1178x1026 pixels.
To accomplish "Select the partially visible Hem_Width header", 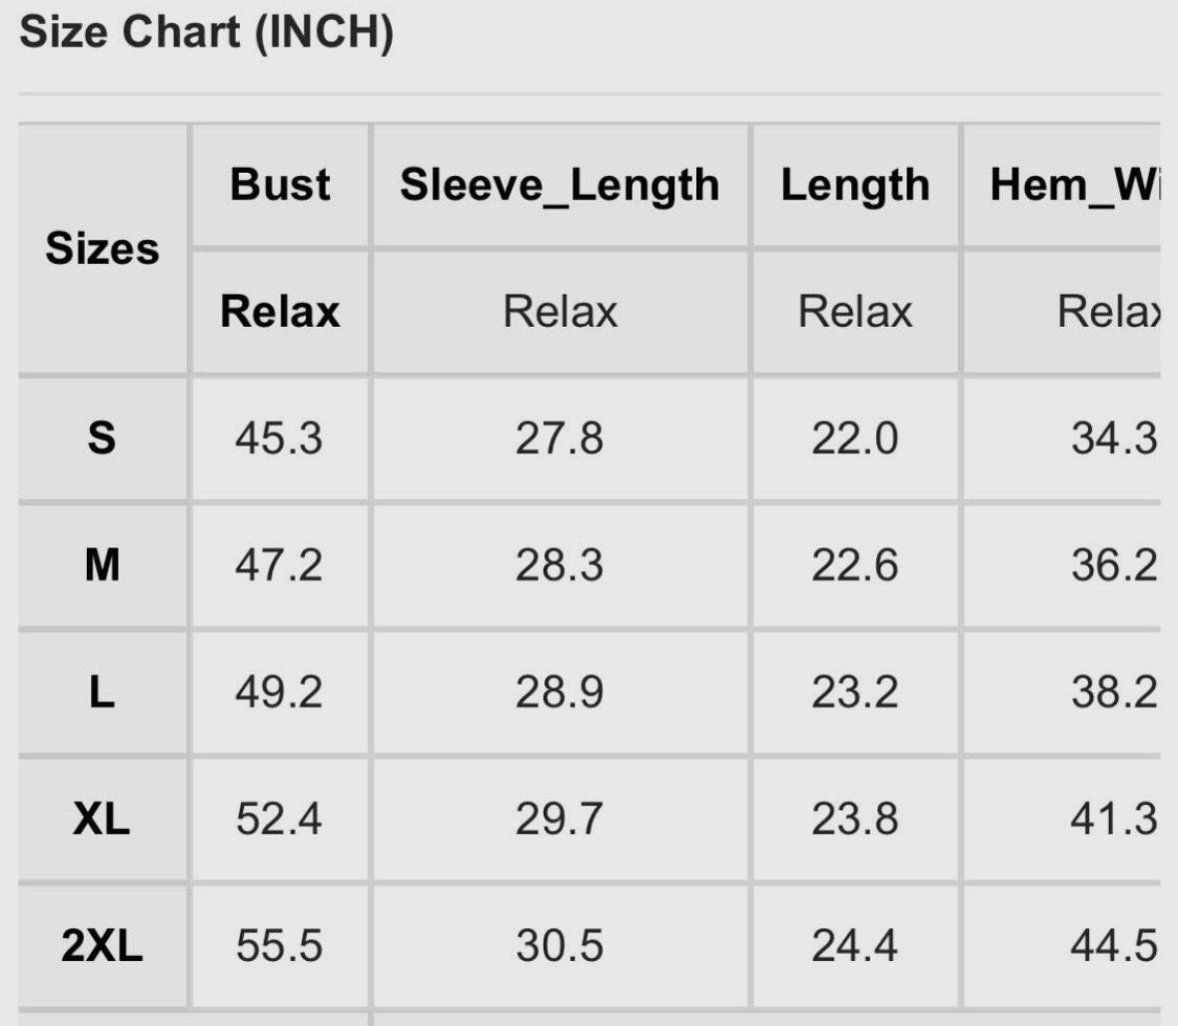I will pos(1075,186).
